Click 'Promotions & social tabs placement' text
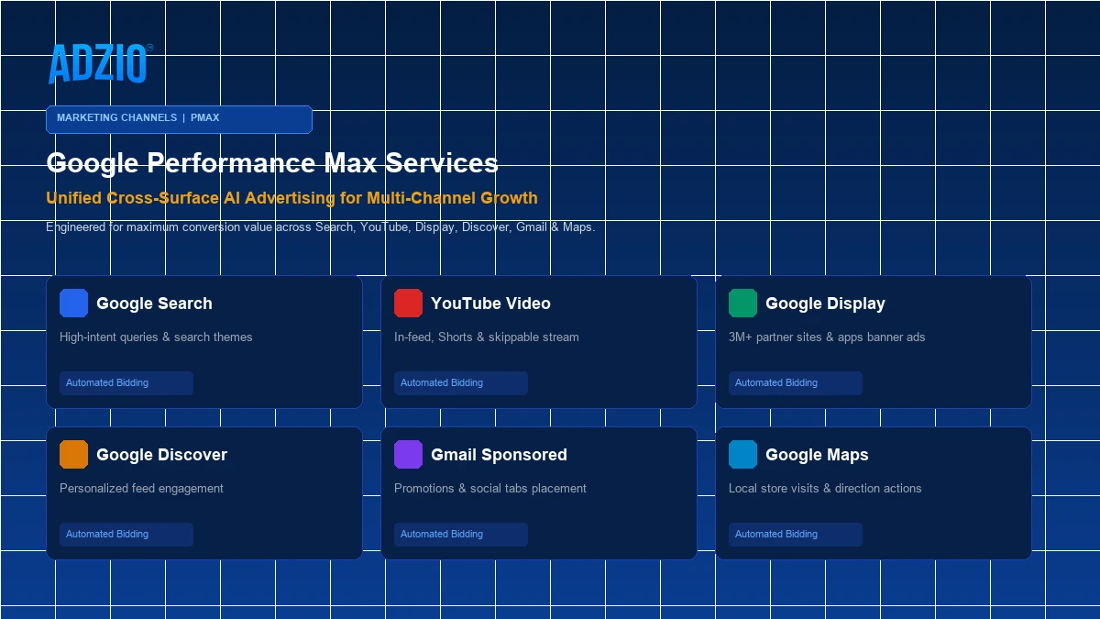The width and height of the screenshot is (1100, 619). 490,489
